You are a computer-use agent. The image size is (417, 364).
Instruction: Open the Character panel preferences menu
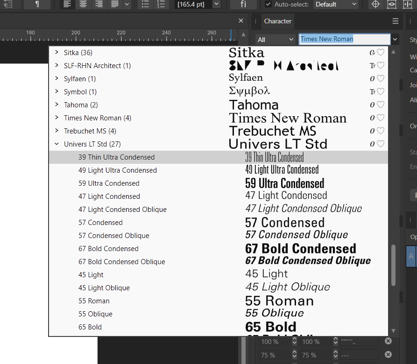coord(396,21)
